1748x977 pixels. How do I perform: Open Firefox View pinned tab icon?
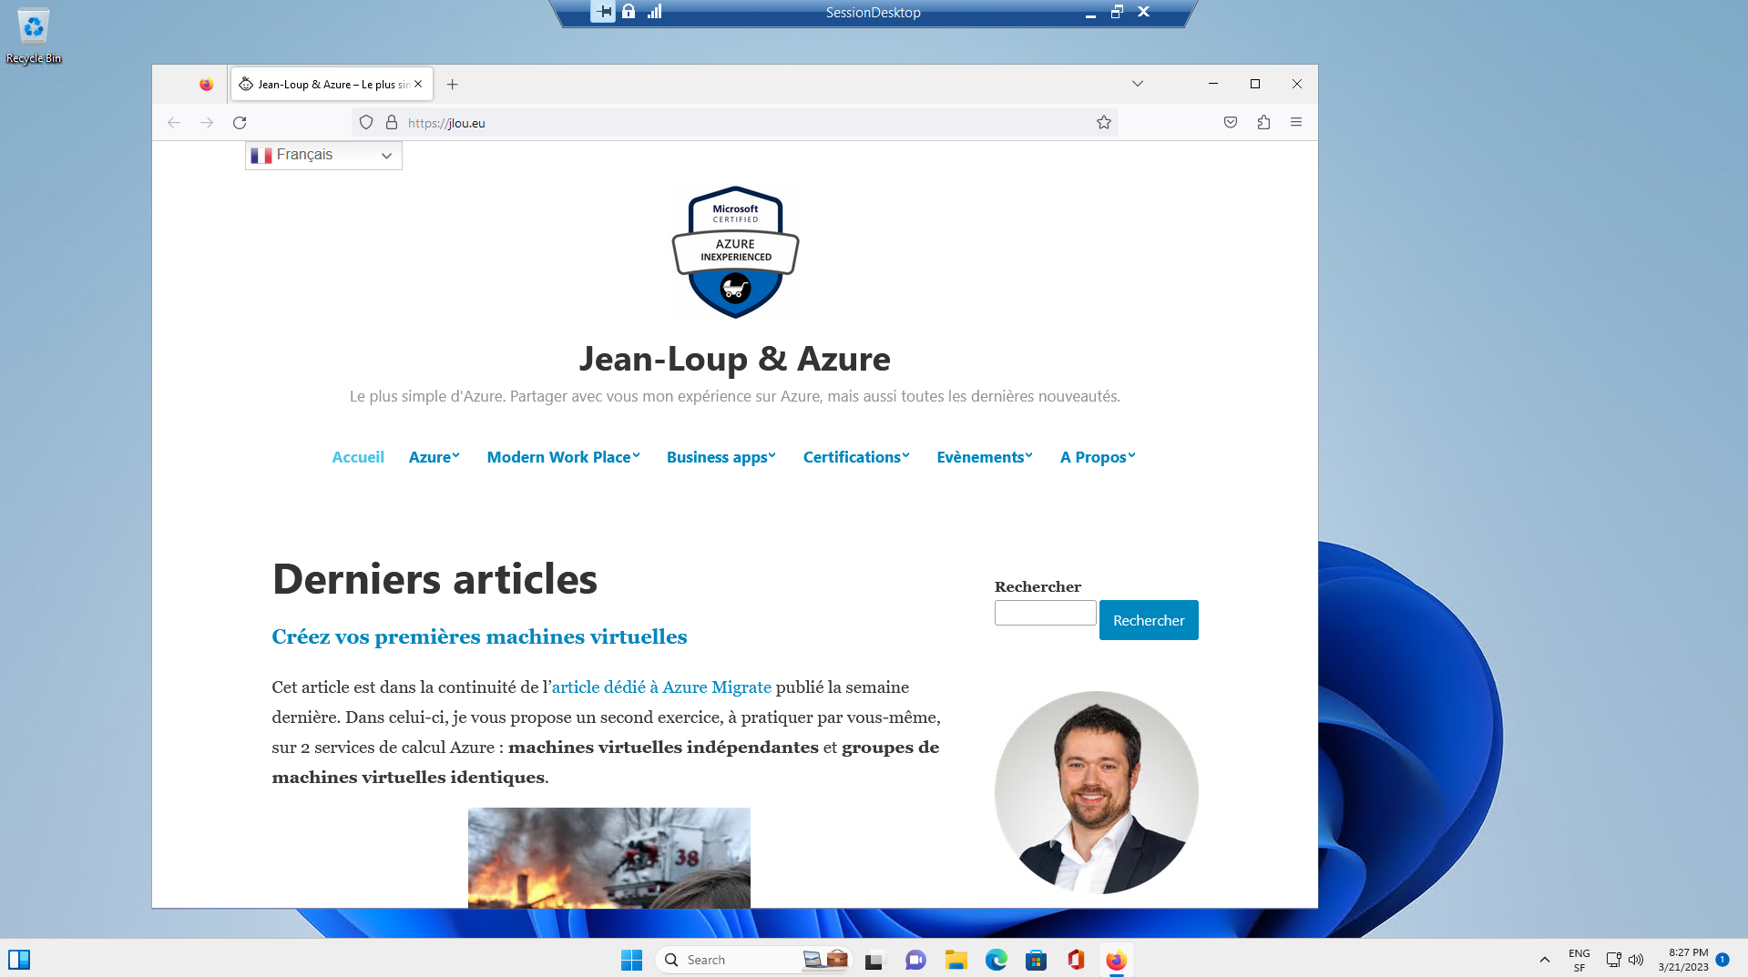[x=207, y=84]
